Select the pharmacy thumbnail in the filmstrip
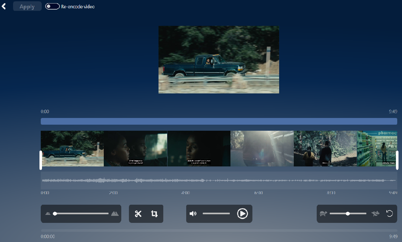Viewport: 402px width, 242px height. pyautogui.click(x=377, y=149)
